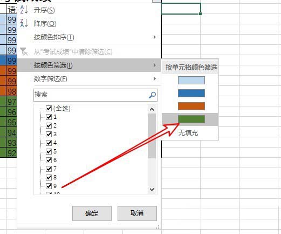Filter by orange cell color

click(191, 106)
